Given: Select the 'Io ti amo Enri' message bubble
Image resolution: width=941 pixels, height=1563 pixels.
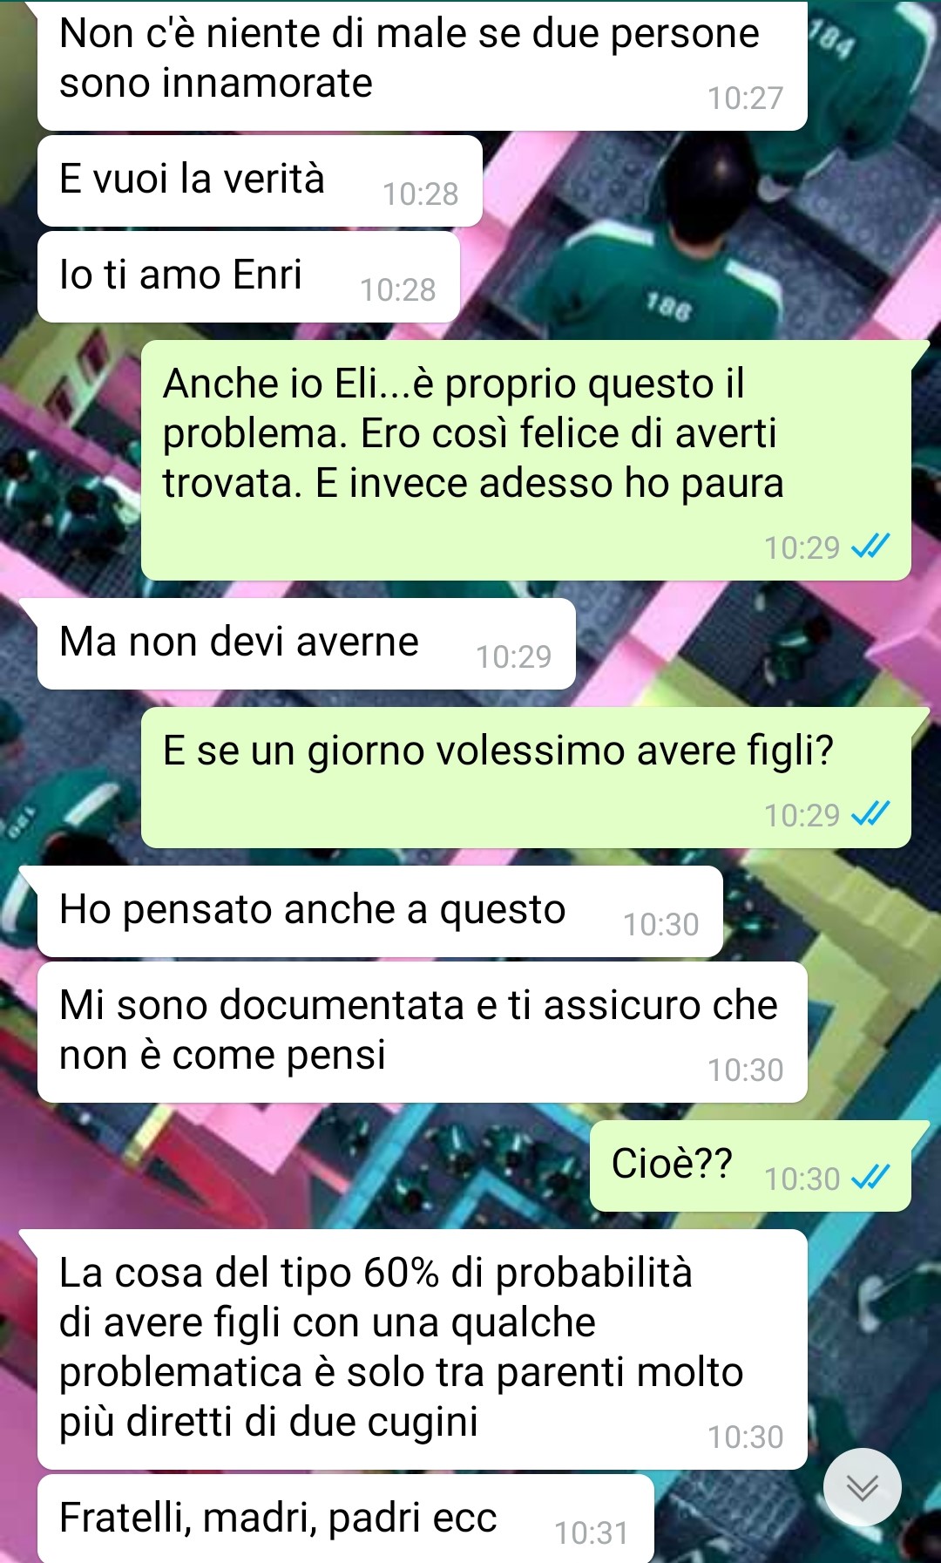Looking at the screenshot, I should (x=248, y=276).
